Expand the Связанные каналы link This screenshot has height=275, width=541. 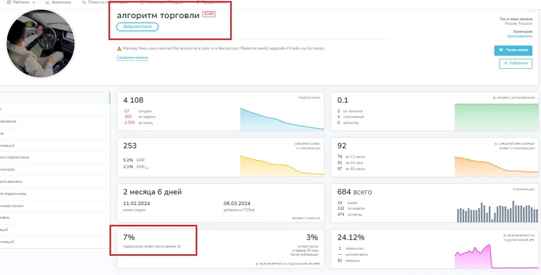coord(132,58)
